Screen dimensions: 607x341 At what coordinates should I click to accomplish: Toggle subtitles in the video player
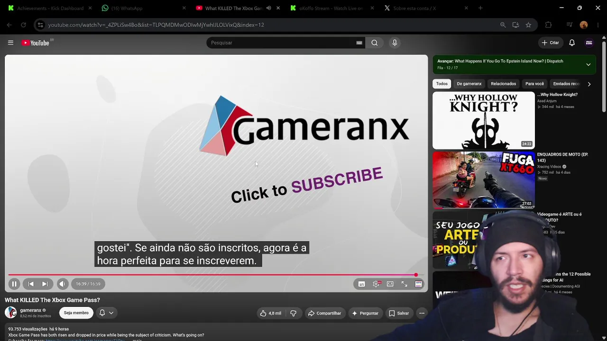tap(361, 284)
